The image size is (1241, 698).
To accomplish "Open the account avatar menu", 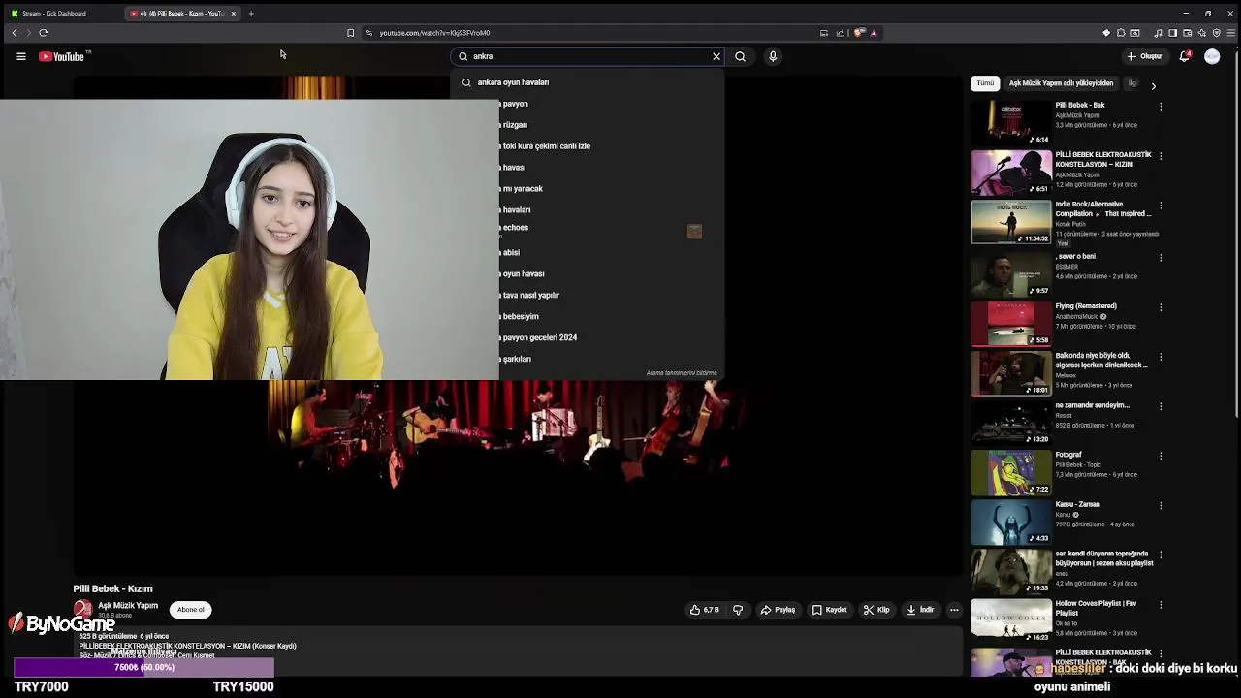I will [1212, 56].
